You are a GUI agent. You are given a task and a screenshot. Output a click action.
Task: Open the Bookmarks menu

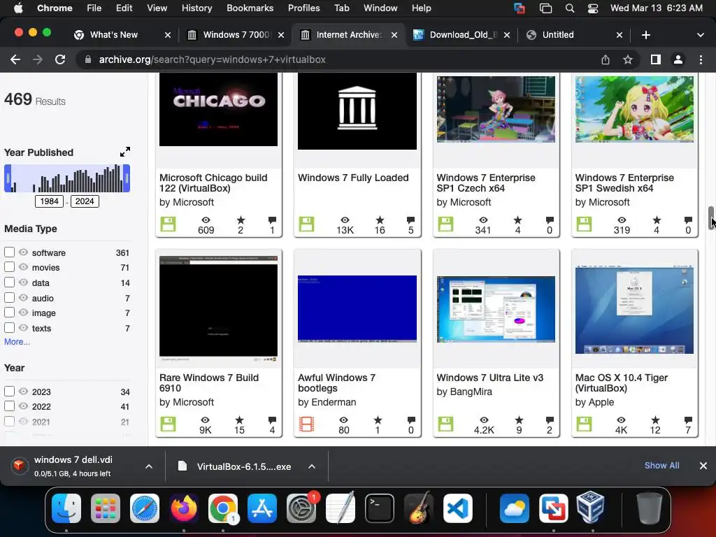pos(250,8)
